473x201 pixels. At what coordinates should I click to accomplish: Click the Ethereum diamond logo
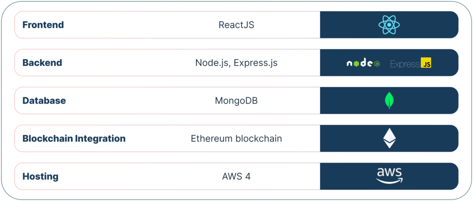click(x=389, y=138)
